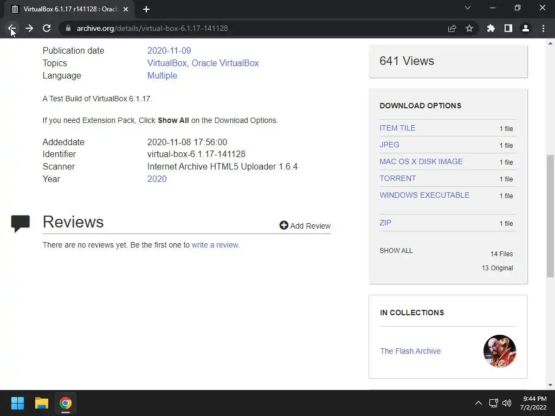Click the write a review link
This screenshot has height=416, width=555.
(215, 245)
